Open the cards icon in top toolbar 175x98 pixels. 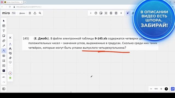pos(111,13)
